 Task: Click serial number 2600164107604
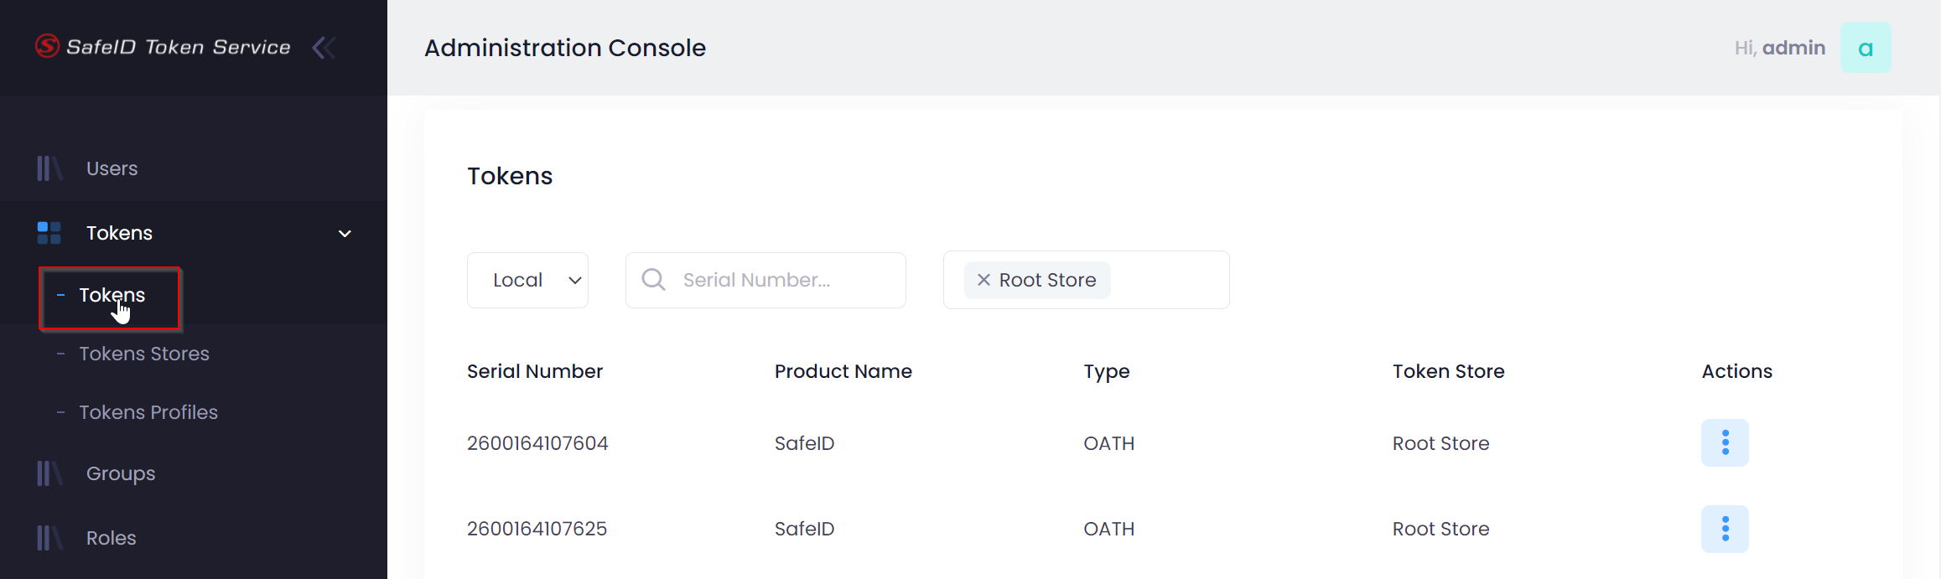coord(537,443)
